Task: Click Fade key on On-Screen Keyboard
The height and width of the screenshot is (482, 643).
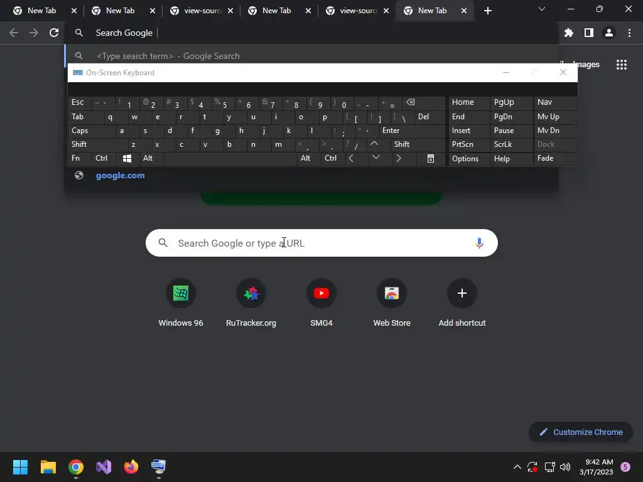Action: coord(556,158)
